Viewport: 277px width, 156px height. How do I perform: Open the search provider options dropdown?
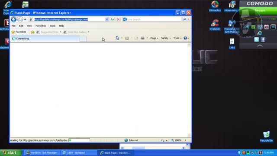tap(189, 19)
